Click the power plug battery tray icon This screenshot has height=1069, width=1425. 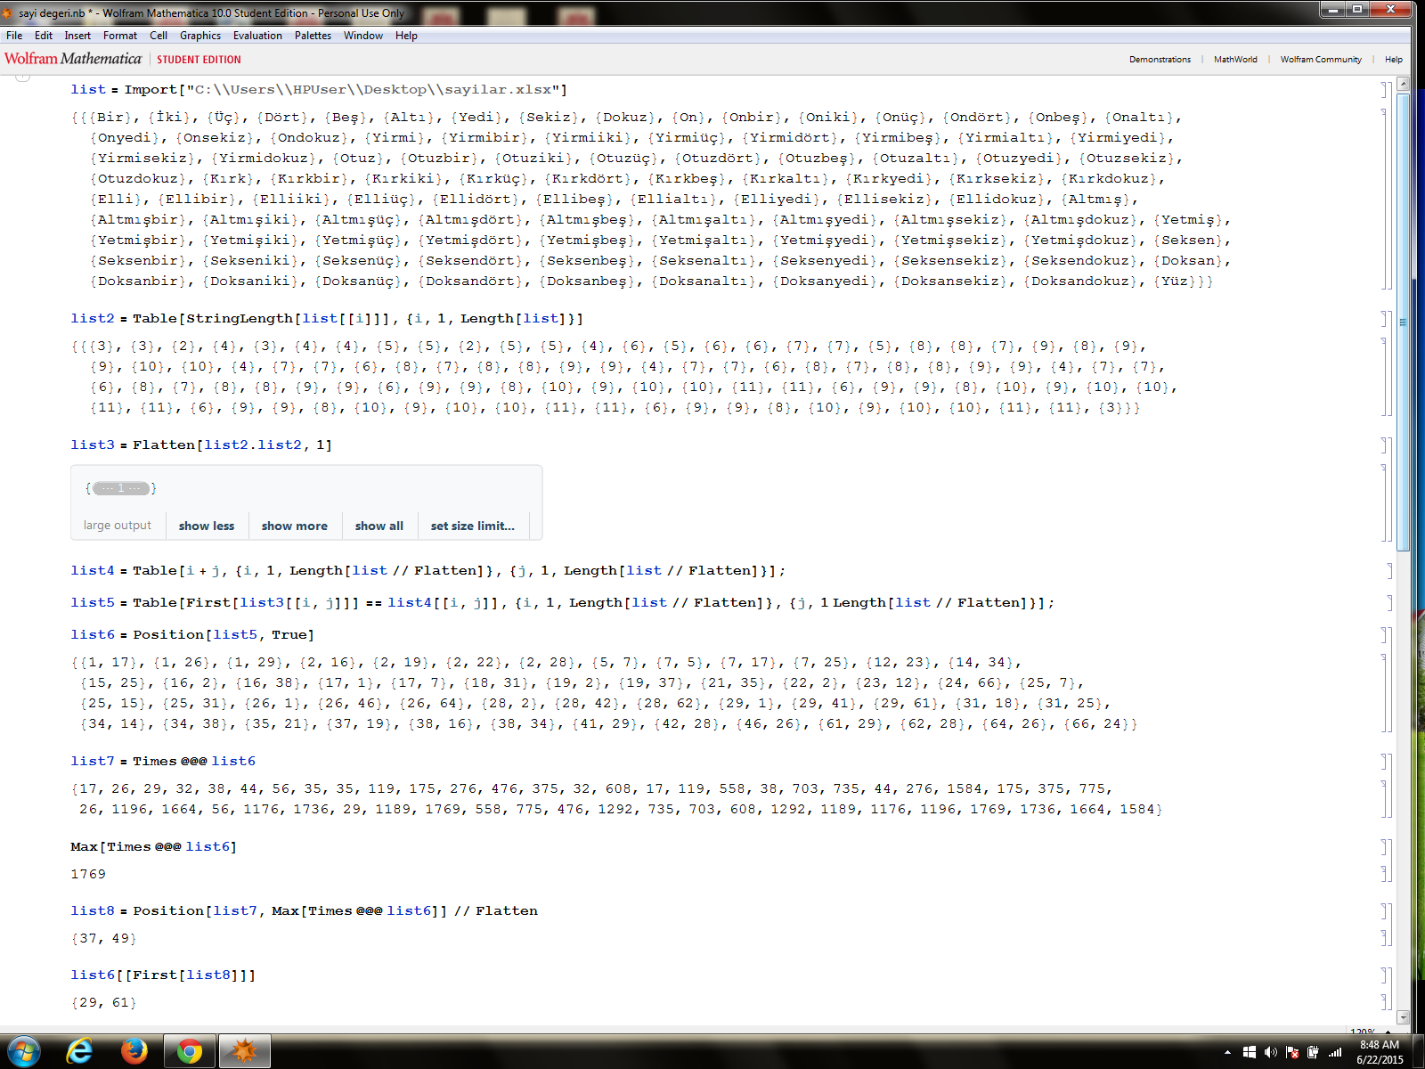[1313, 1052]
